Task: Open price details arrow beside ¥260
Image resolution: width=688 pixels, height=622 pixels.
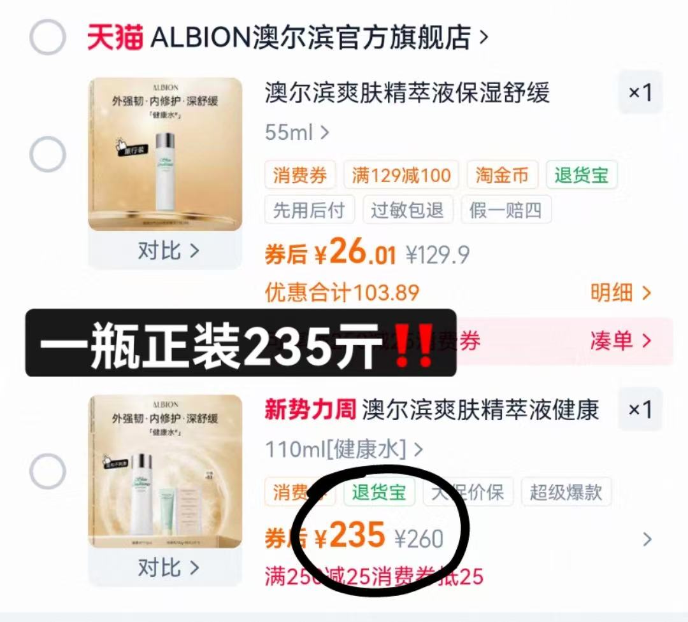Action: click(x=647, y=539)
